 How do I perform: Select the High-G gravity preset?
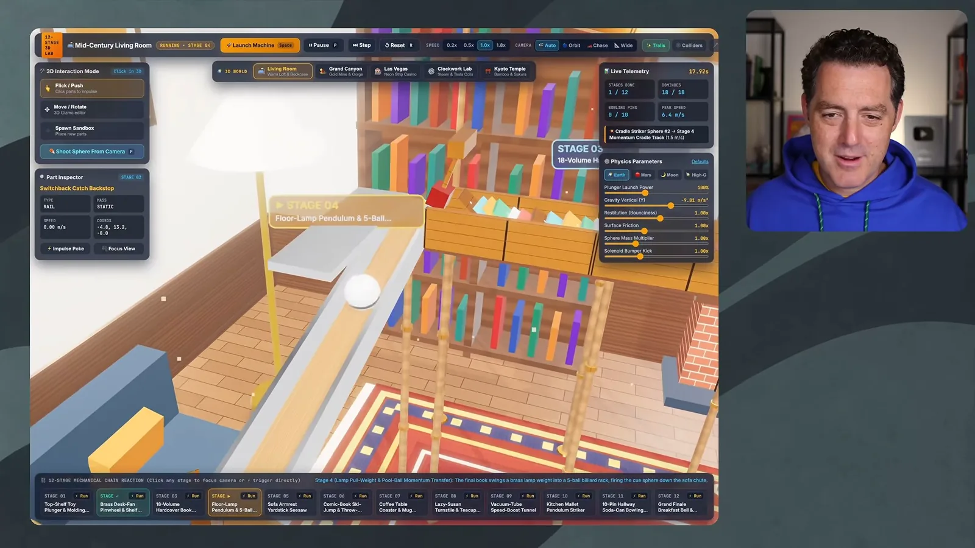tap(696, 175)
